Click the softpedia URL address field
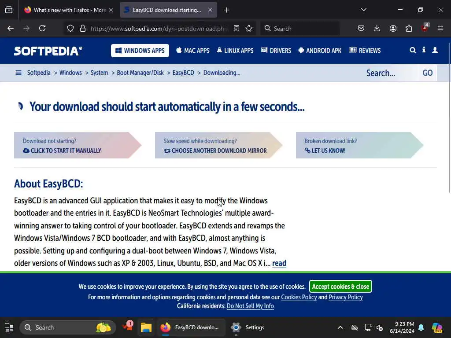The image size is (451, 338). point(159,29)
